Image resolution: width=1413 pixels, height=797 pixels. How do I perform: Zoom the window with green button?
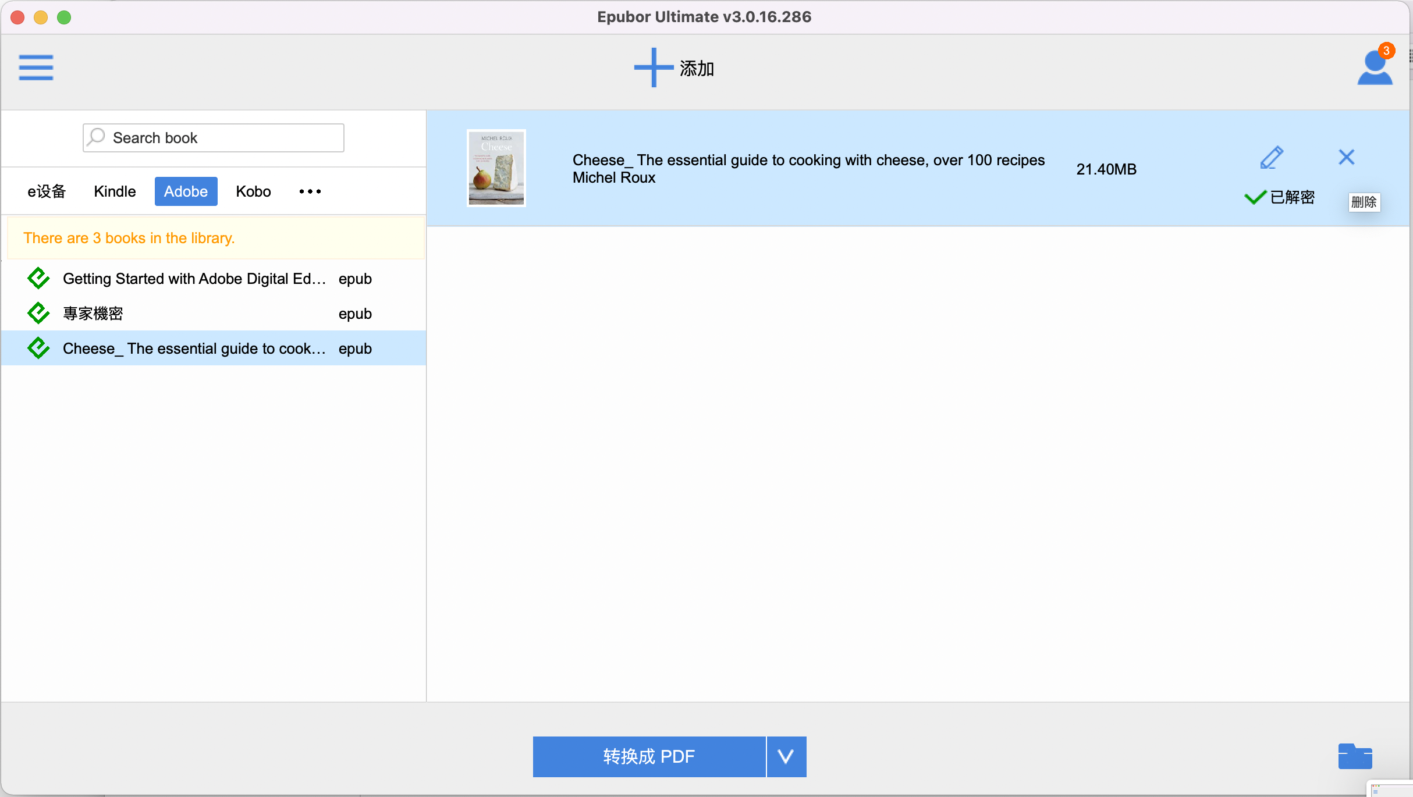[64, 17]
